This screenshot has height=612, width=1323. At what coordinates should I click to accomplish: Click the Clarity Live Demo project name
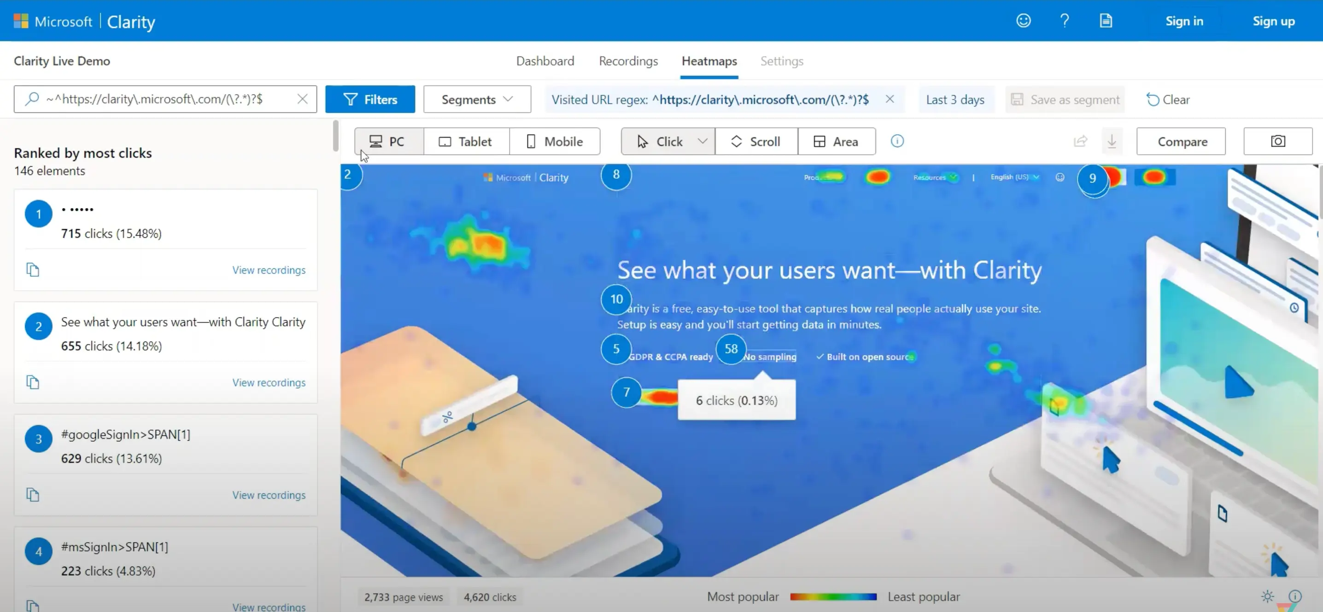pyautogui.click(x=62, y=61)
